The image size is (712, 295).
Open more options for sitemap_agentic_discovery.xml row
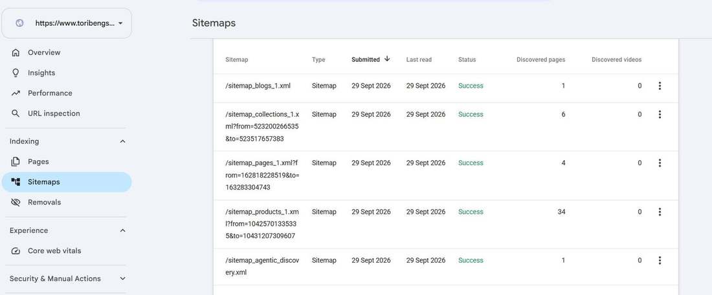pos(660,261)
